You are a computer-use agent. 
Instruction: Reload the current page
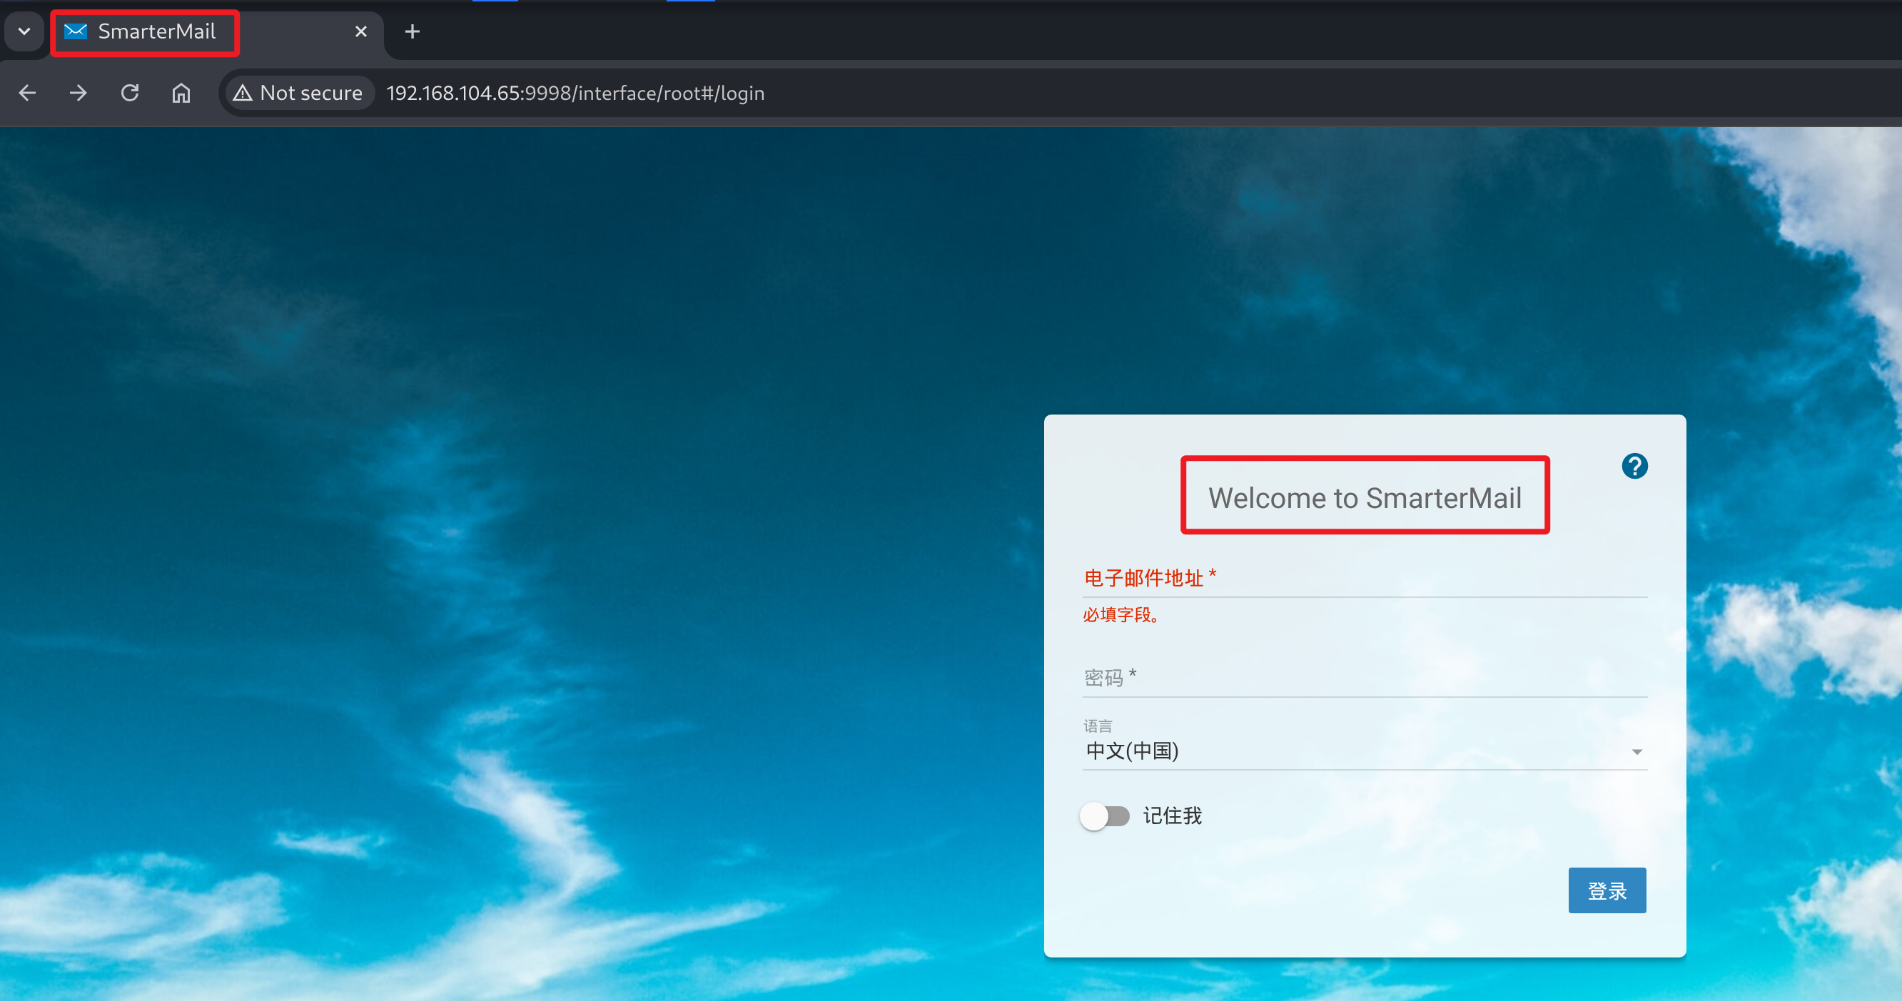[x=130, y=93]
